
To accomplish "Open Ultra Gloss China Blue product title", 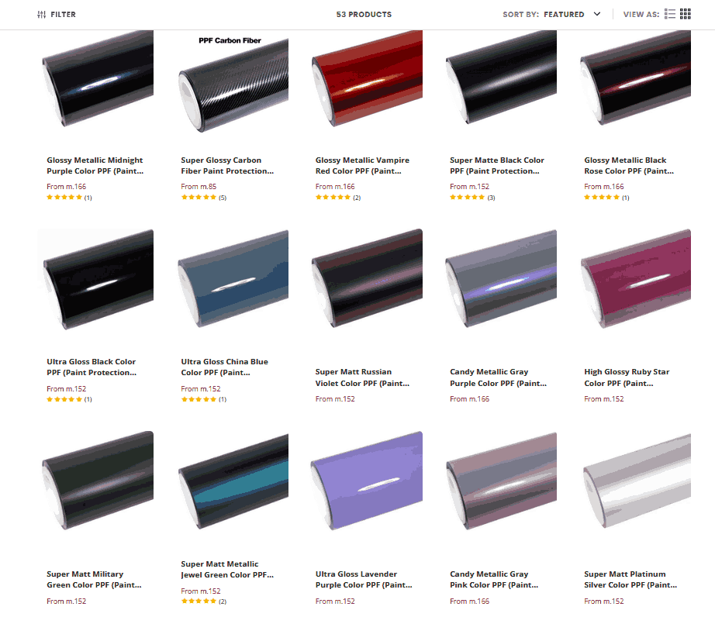I will click(x=224, y=367).
